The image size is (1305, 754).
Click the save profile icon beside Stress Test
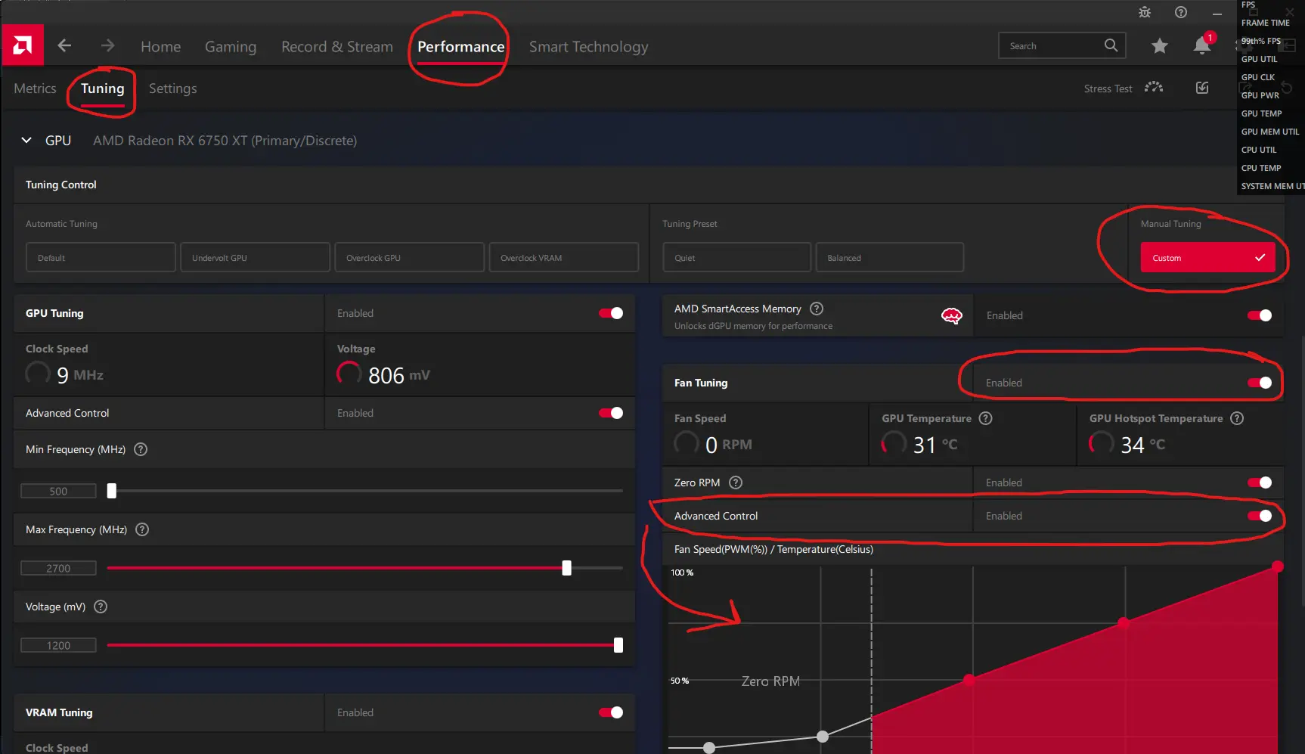[x=1202, y=88]
